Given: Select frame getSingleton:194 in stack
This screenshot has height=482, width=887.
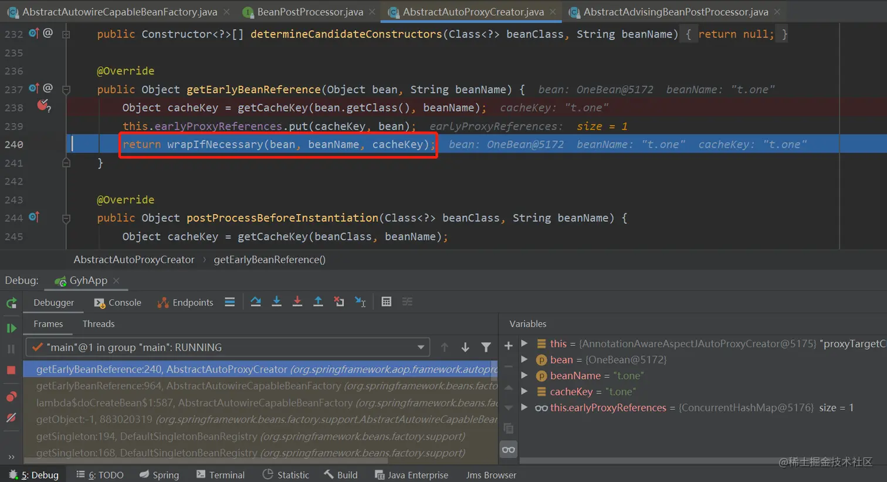Looking at the screenshot, I should pyautogui.click(x=260, y=436).
